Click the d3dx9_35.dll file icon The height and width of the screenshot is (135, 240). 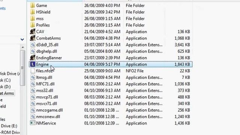click(33, 45)
